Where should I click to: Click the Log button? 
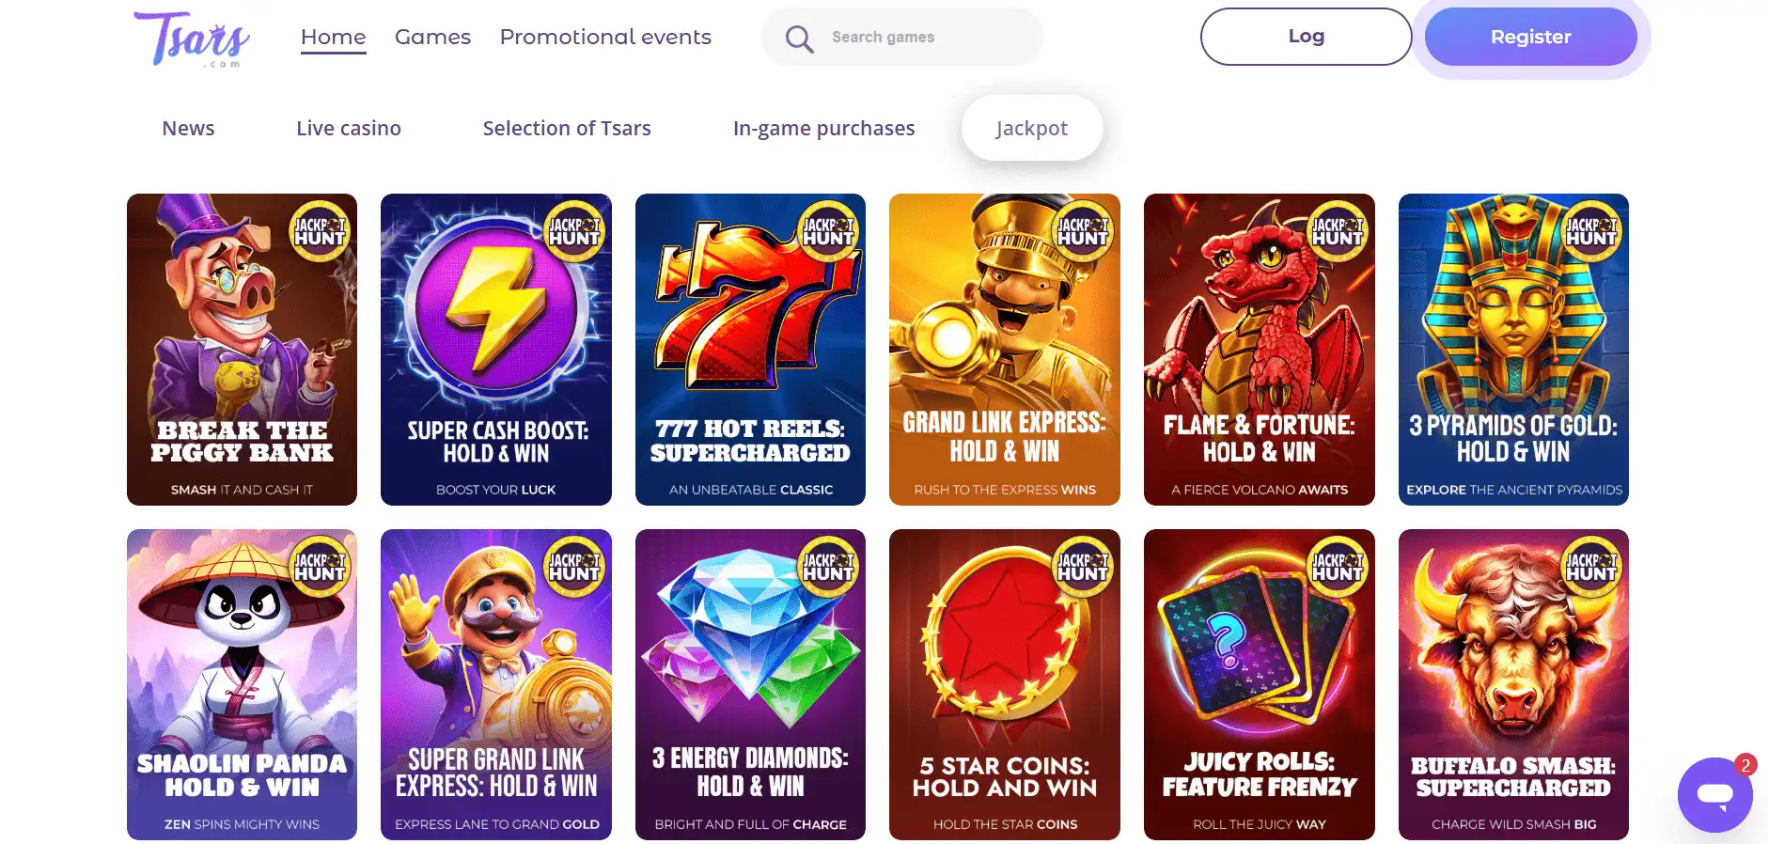(x=1306, y=37)
